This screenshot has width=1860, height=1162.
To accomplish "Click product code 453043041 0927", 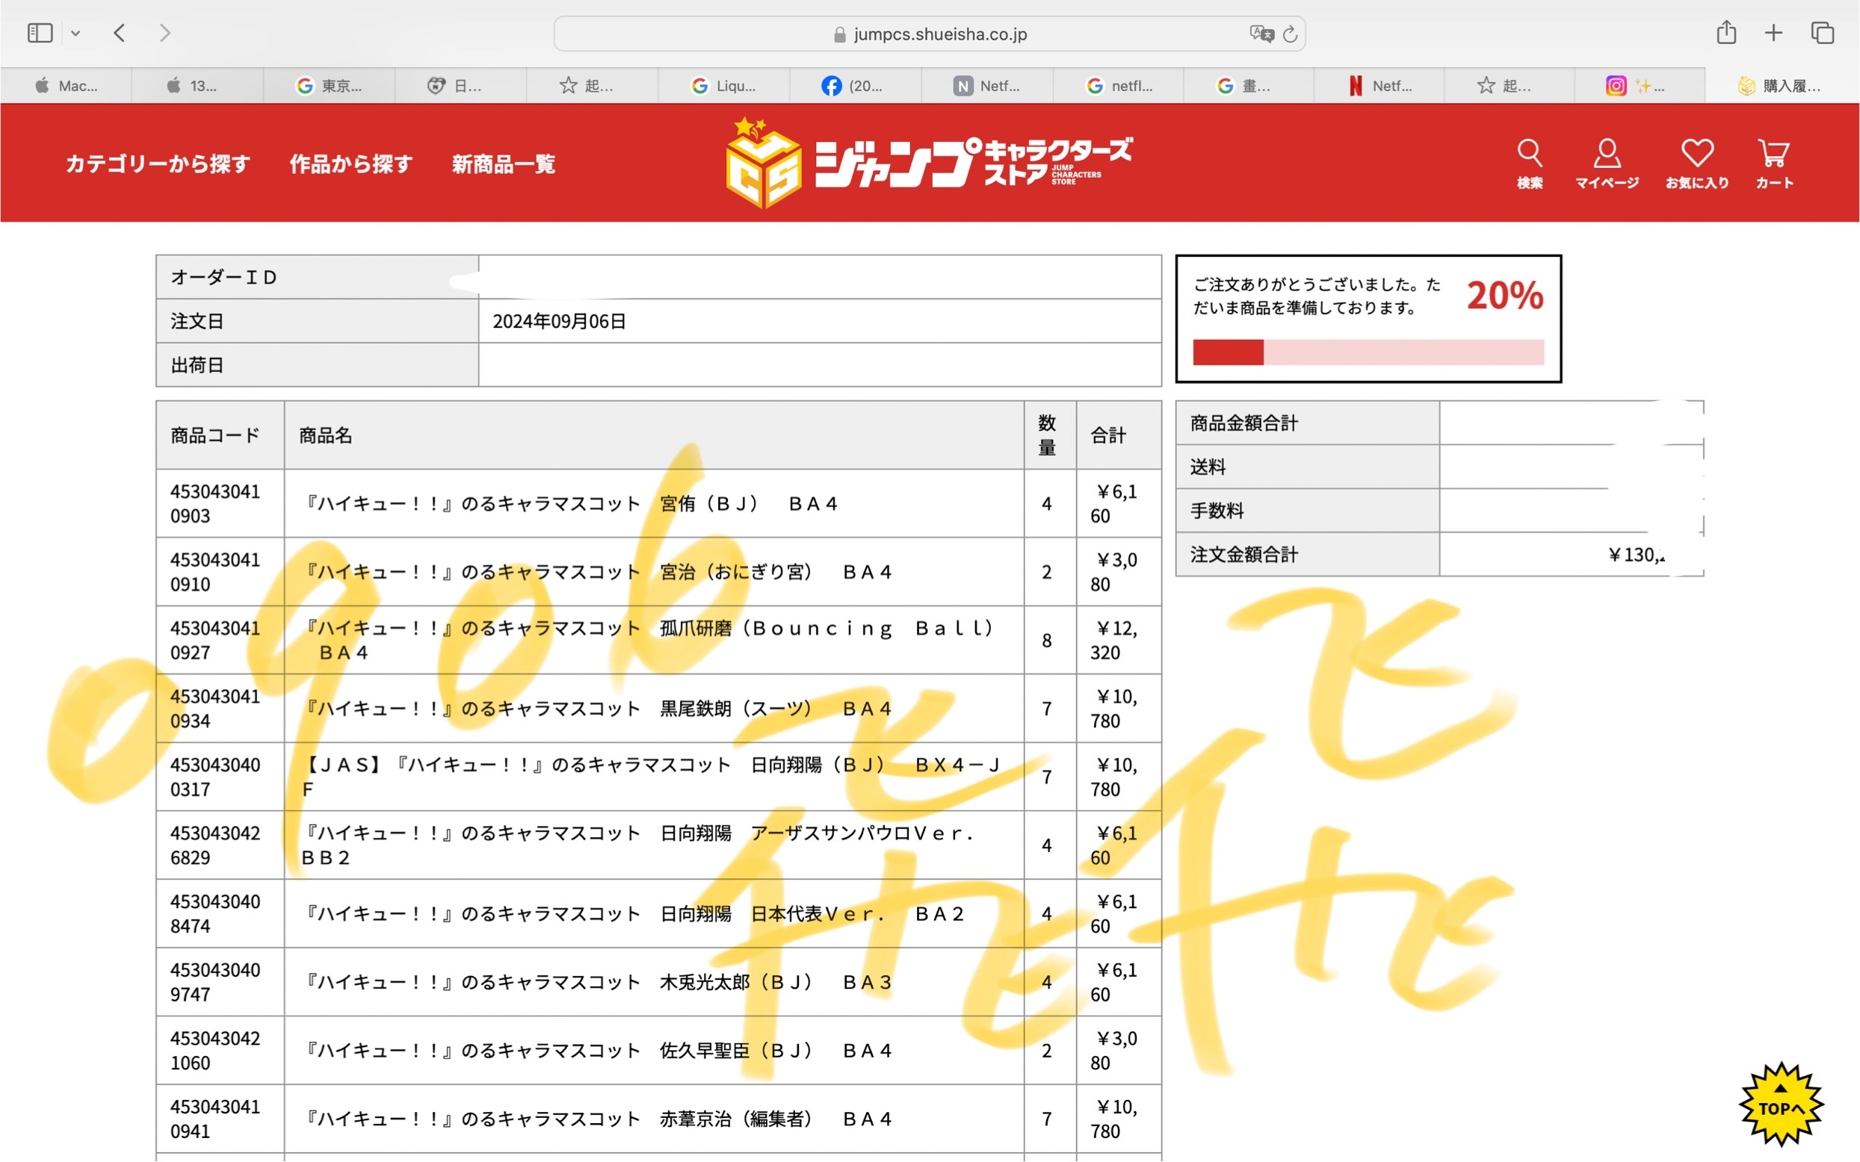I will (x=215, y=640).
